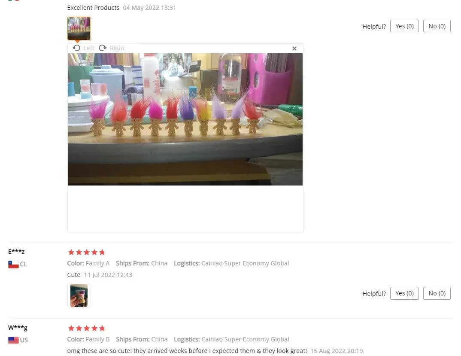Close the expanded review photo
The width and height of the screenshot is (461, 356).
point(294,49)
